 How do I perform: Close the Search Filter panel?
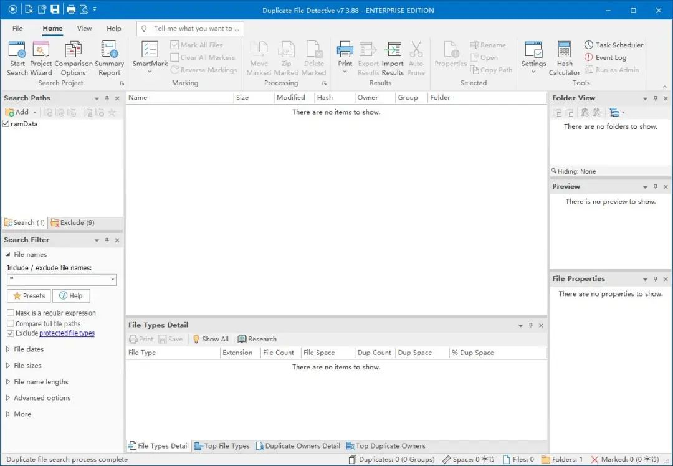[117, 240]
